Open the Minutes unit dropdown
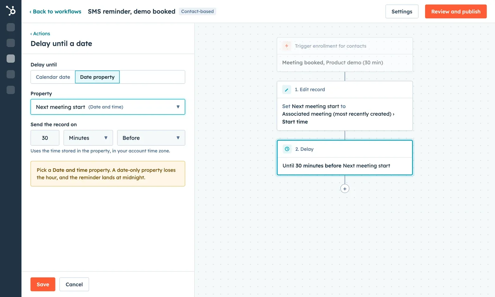495x297 pixels. click(x=88, y=138)
